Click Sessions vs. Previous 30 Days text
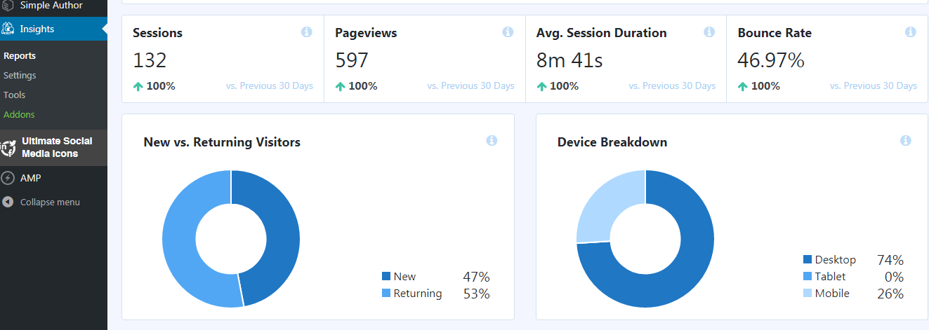The height and width of the screenshot is (330, 929). coord(270,86)
